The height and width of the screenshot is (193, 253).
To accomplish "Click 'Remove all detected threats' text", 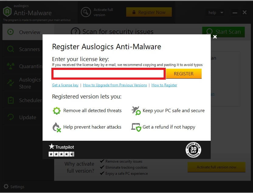I will [92, 110].
